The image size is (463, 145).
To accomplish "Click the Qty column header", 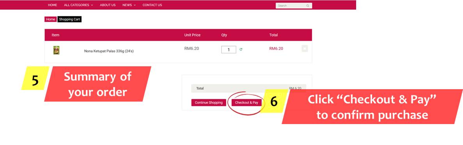I will (224, 35).
